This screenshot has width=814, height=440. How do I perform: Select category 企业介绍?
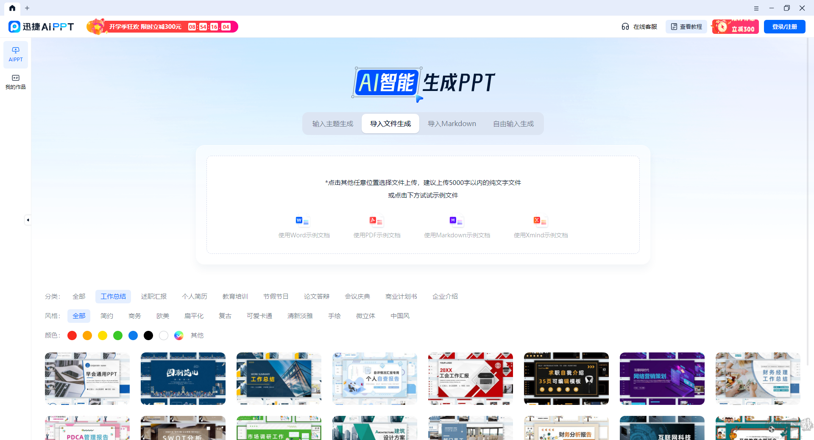pyautogui.click(x=445, y=297)
